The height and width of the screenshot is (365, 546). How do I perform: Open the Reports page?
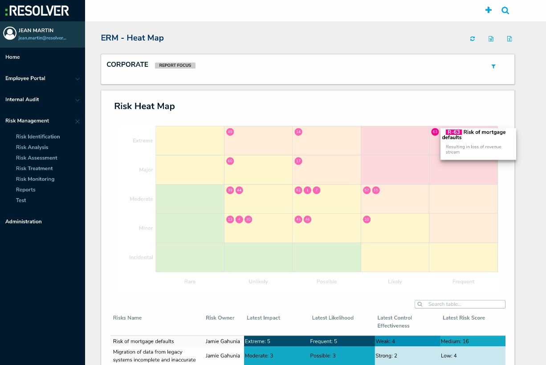click(25, 190)
